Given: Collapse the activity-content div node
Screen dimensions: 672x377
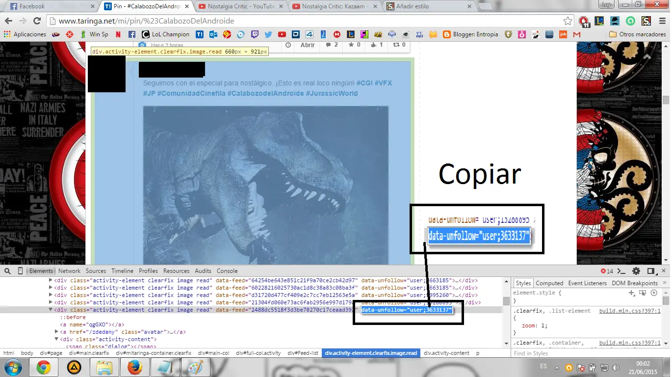Looking at the screenshot, I should (x=56, y=339).
